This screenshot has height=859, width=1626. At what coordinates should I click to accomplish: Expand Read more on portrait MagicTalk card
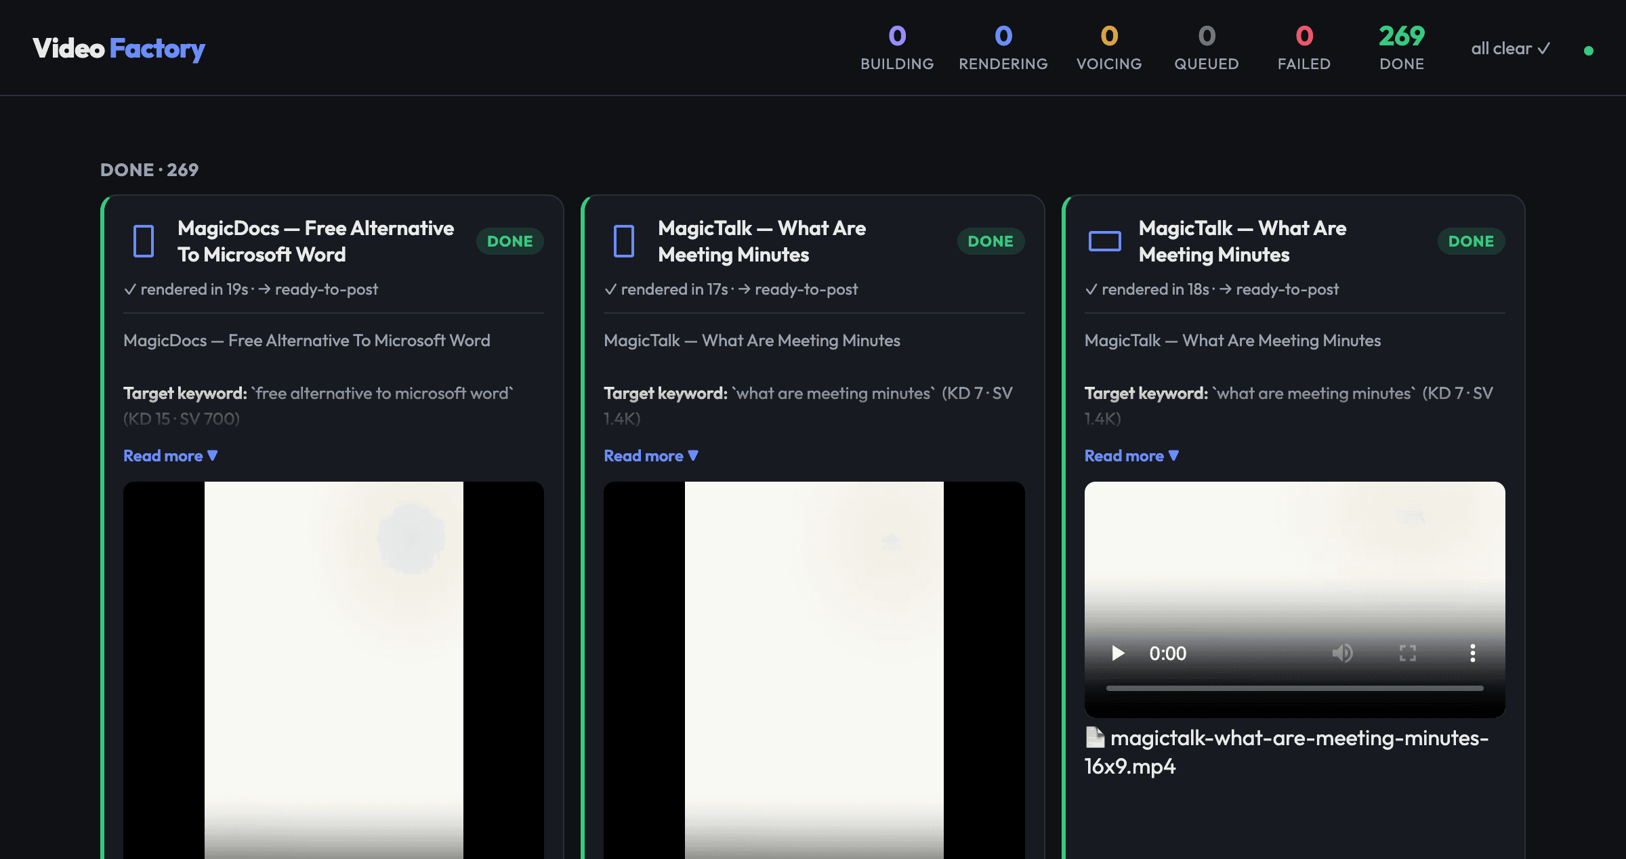click(x=651, y=456)
